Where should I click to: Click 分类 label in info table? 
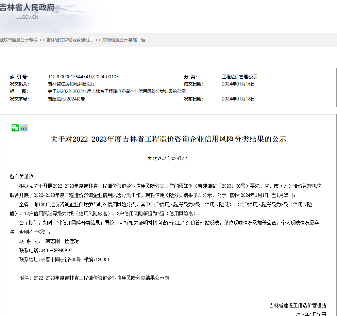[x=190, y=77]
